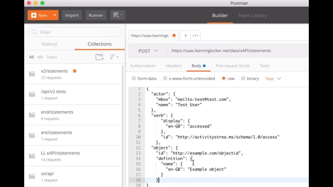
Task: Open the Runner
Action: [x=96, y=15]
